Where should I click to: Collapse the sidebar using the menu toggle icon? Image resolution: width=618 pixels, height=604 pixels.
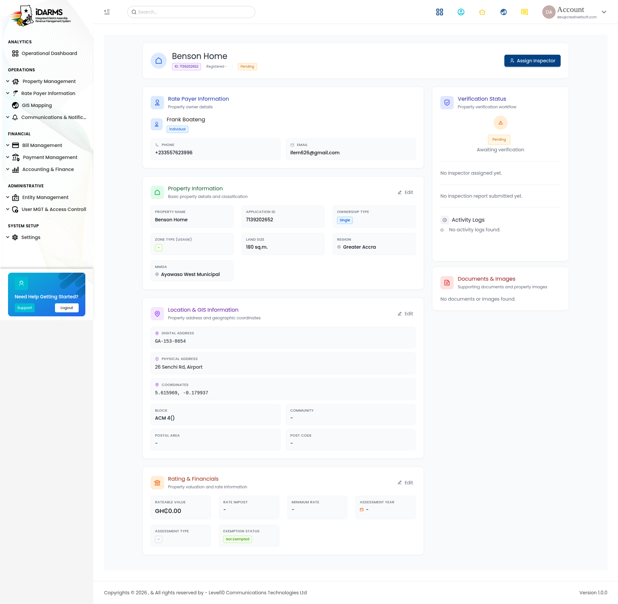coord(107,12)
